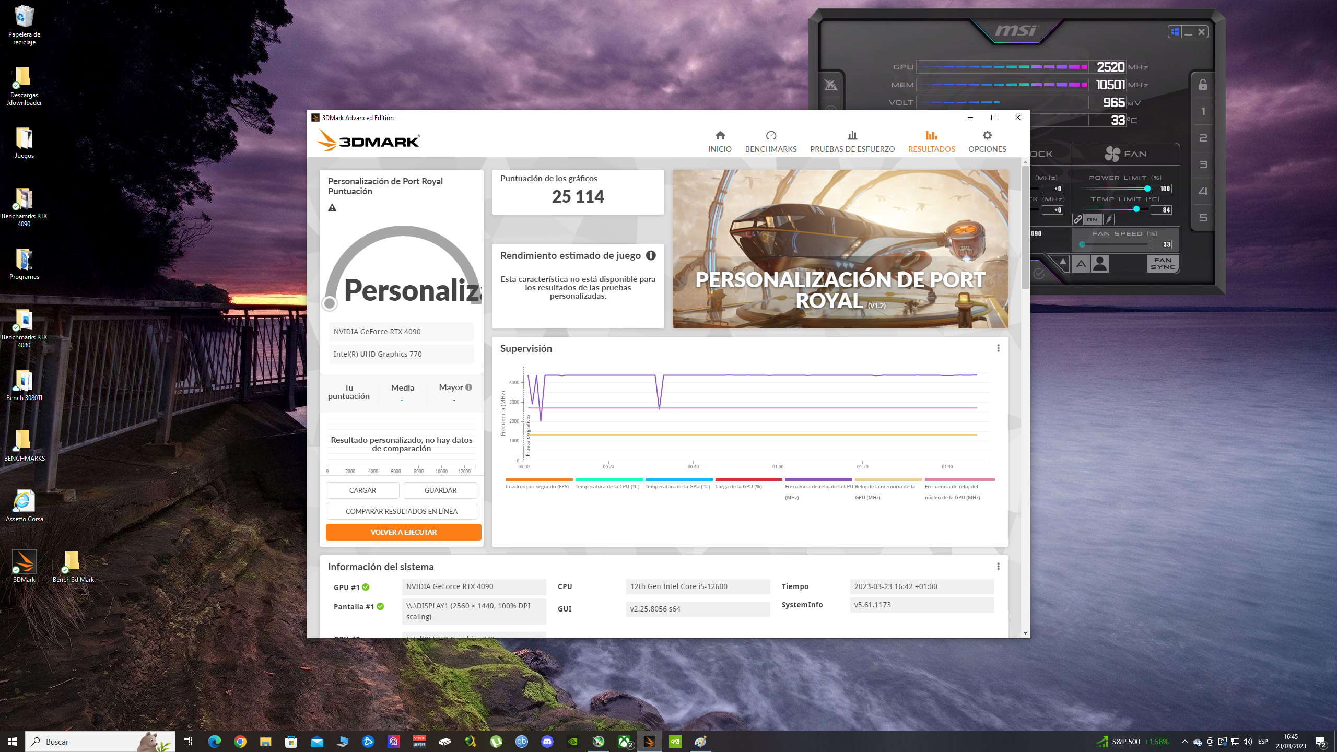Toggle Temperatura de la GPU legend
Image resolution: width=1337 pixels, height=752 pixels.
tap(678, 484)
